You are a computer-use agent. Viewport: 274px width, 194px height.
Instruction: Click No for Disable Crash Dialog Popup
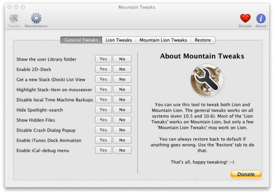[122, 130]
